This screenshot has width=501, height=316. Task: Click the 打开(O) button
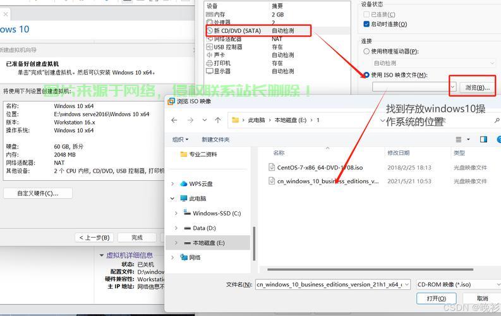[x=437, y=298]
